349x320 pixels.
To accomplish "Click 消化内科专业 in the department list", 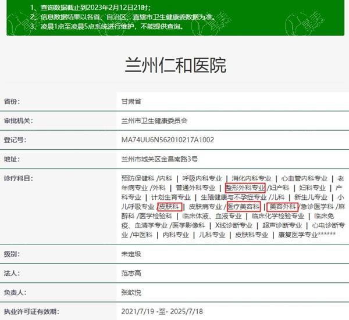I will (251, 178).
